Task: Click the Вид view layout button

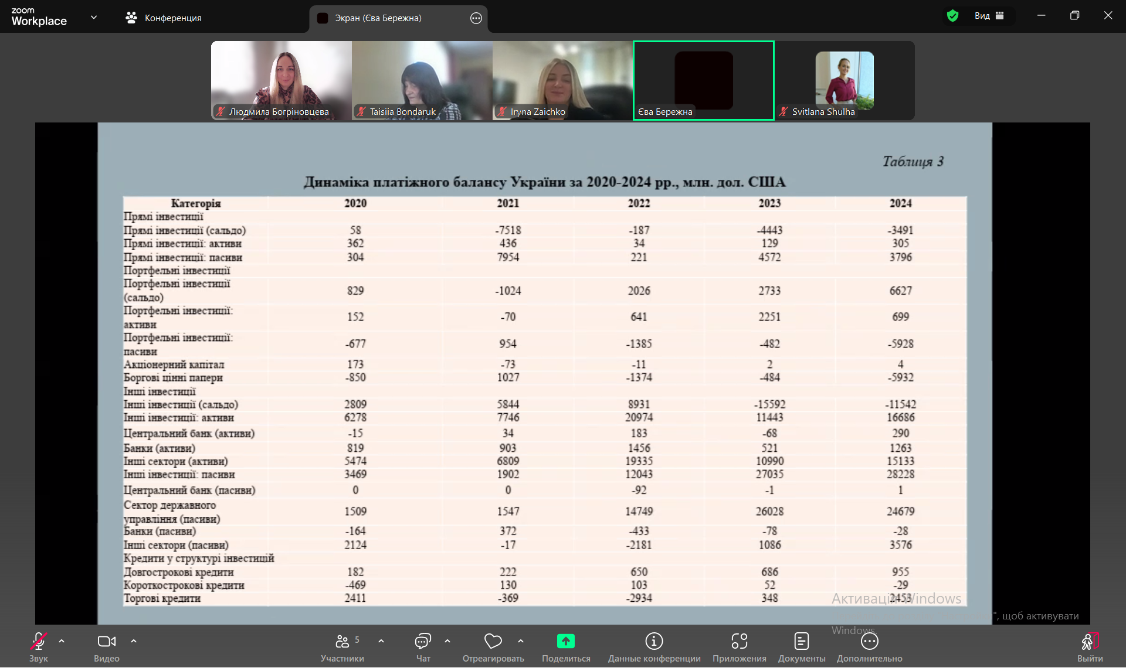Action: coord(989,16)
